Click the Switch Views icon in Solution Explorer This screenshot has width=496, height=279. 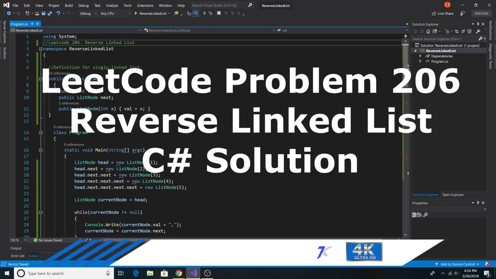point(435,31)
